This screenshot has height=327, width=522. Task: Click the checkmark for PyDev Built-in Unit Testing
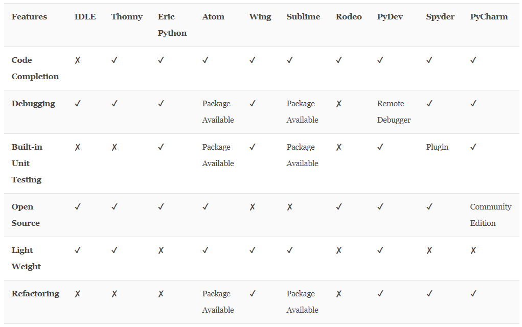[x=380, y=147]
